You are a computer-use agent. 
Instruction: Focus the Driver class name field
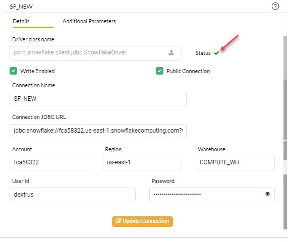click(96, 53)
